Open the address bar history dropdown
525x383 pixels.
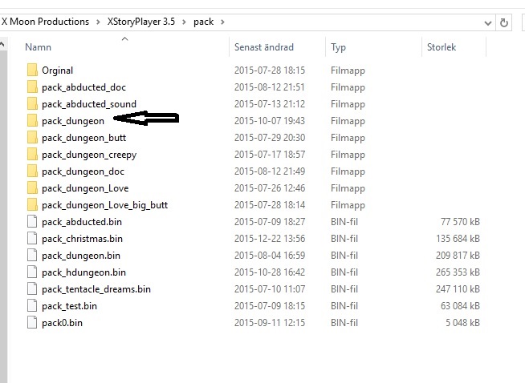488,22
